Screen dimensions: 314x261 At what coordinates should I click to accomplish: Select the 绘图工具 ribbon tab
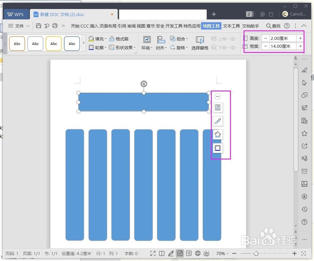211,26
